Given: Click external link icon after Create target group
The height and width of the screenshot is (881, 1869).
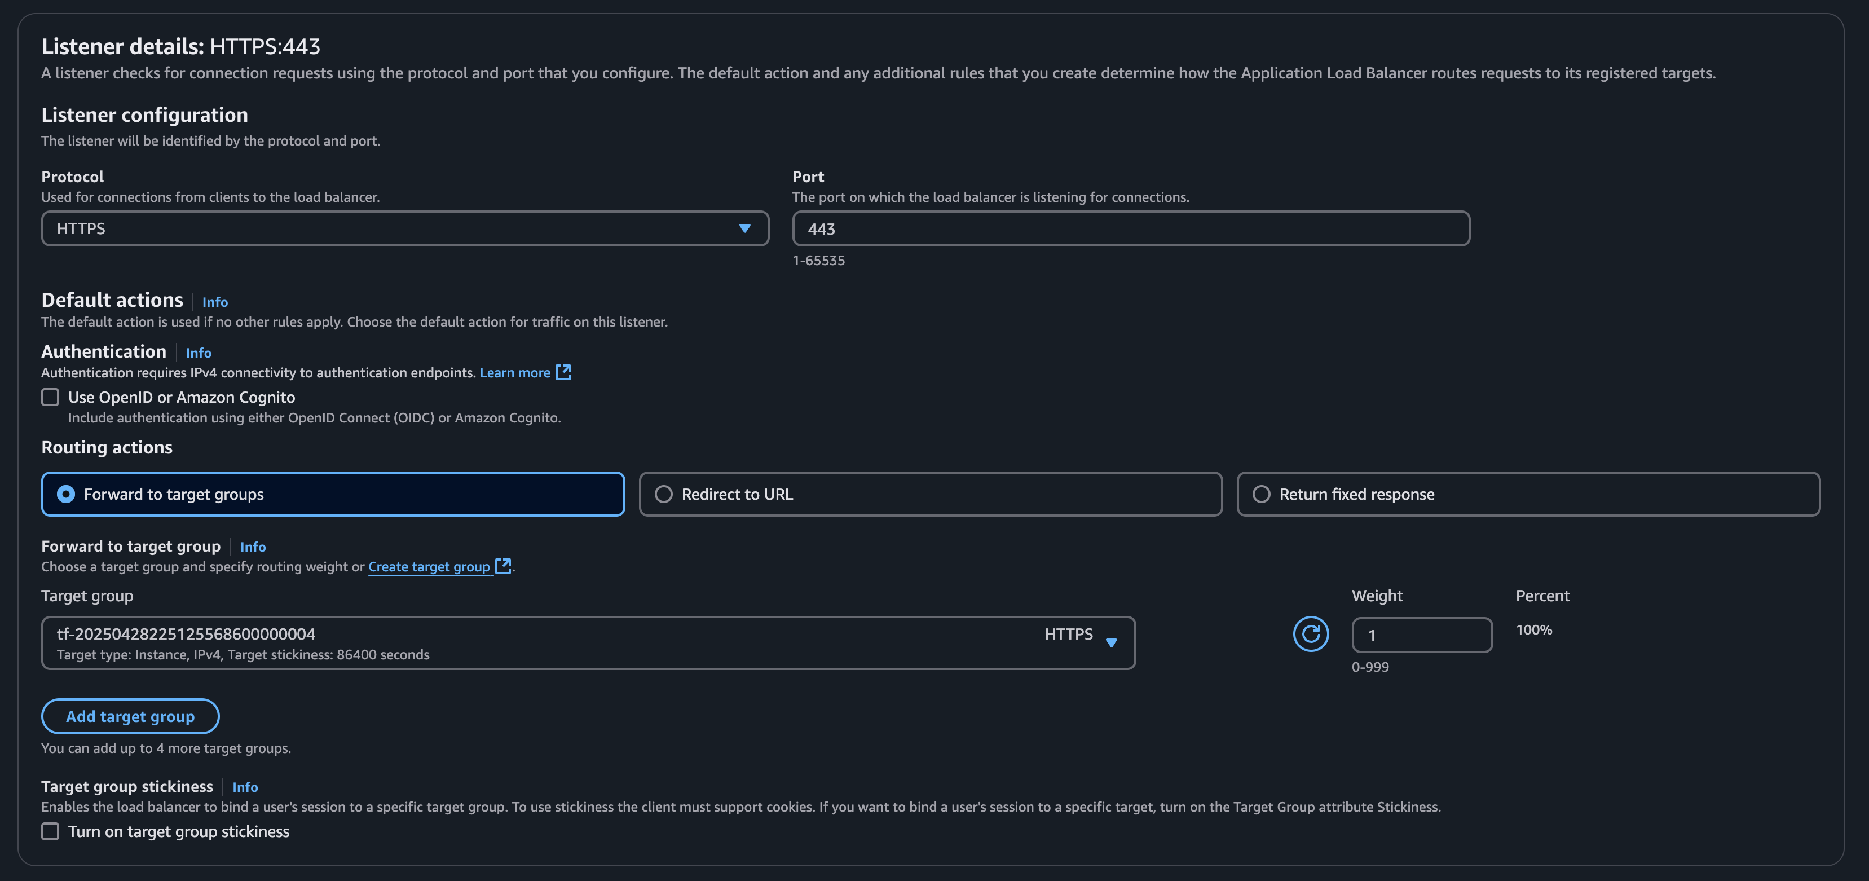Looking at the screenshot, I should [503, 566].
